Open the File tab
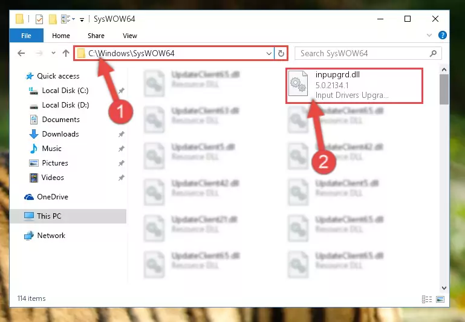This screenshot has height=322, width=465. tap(26, 36)
